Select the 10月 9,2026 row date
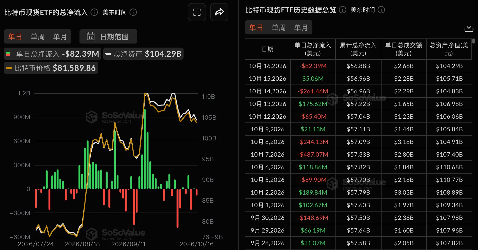Viewport: 478px width, 250px height. (x=268, y=129)
